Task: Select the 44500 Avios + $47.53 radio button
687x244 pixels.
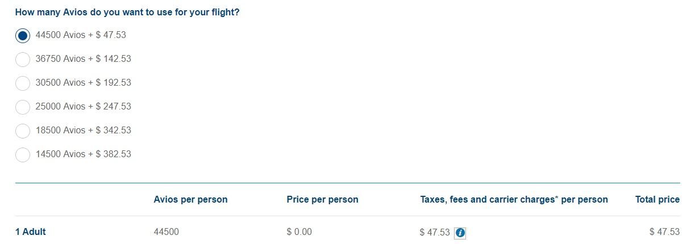Action: (x=23, y=35)
